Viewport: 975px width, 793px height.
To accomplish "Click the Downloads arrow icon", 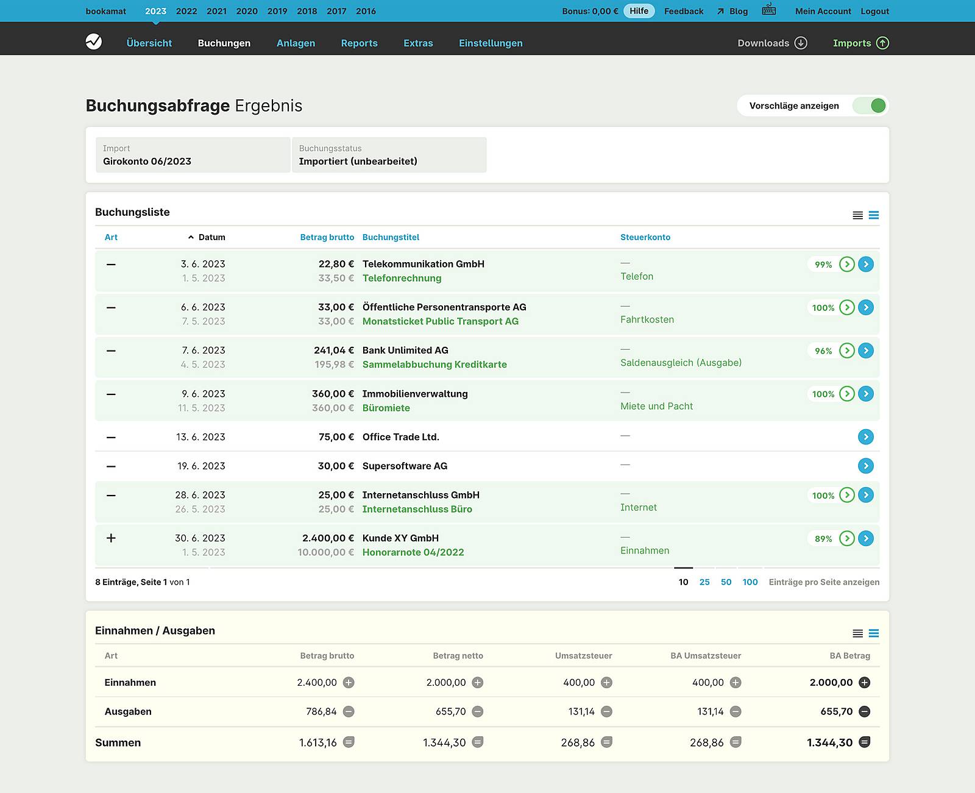I will pos(801,43).
